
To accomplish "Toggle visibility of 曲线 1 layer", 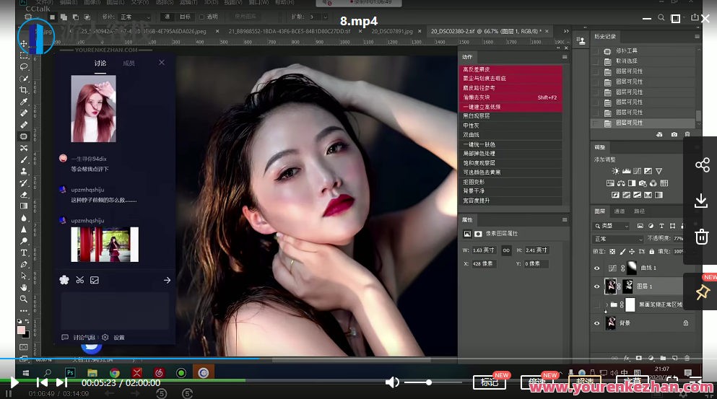I will (x=596, y=268).
